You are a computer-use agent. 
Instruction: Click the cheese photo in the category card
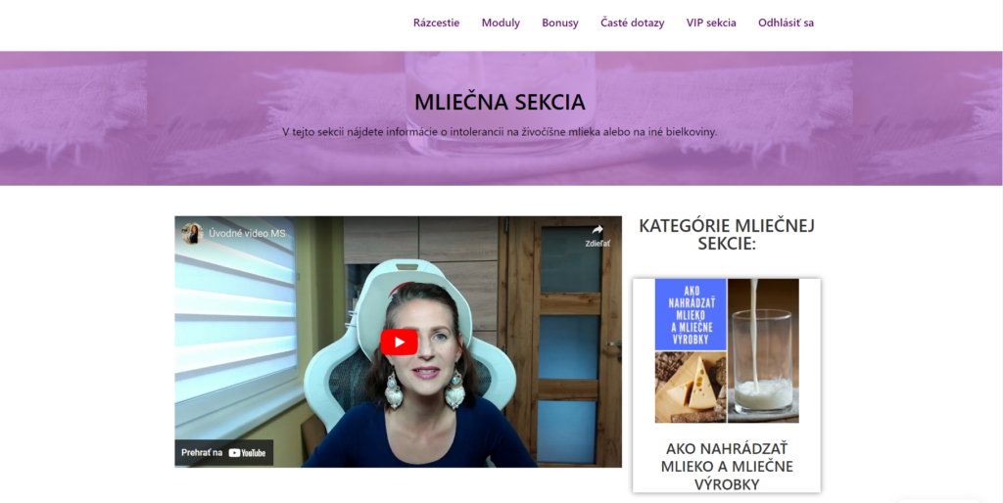(691, 387)
